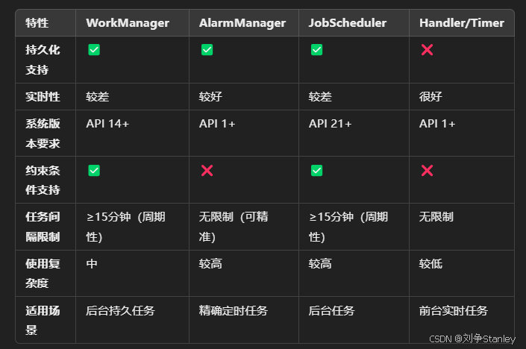This screenshot has height=349, width=526.
Task: Click 后台任务 in JobScheduler column
Action: (331, 310)
